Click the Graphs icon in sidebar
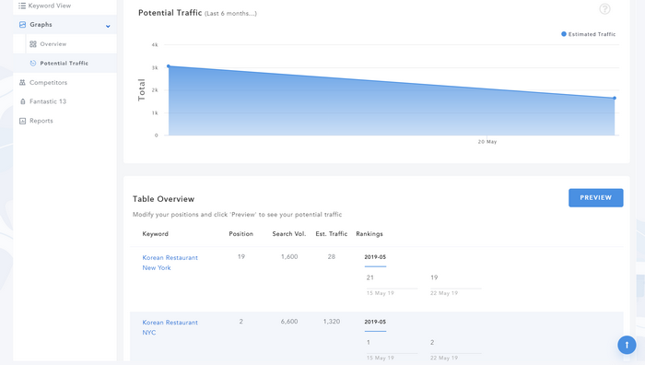This screenshot has width=645, height=365. [x=22, y=25]
